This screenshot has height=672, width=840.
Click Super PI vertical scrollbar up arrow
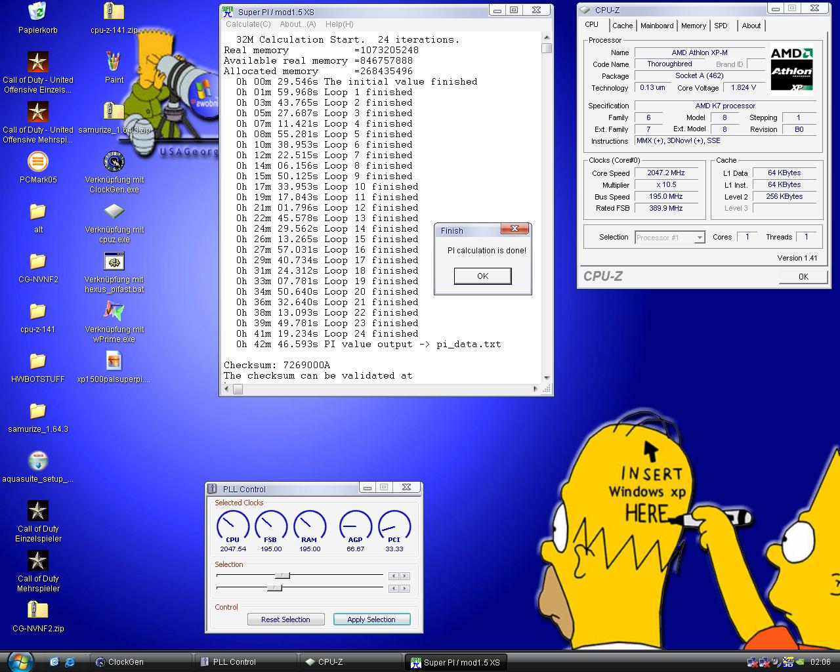[547, 37]
